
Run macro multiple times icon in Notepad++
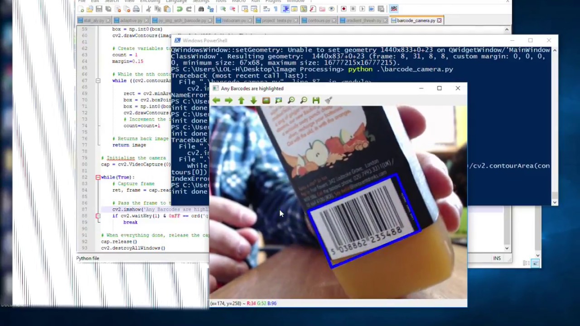click(x=372, y=9)
